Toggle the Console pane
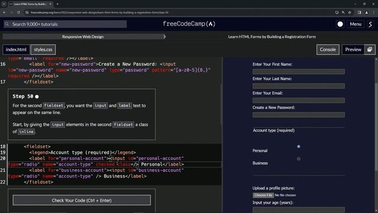The height and width of the screenshot is (213, 378). (x=328, y=50)
